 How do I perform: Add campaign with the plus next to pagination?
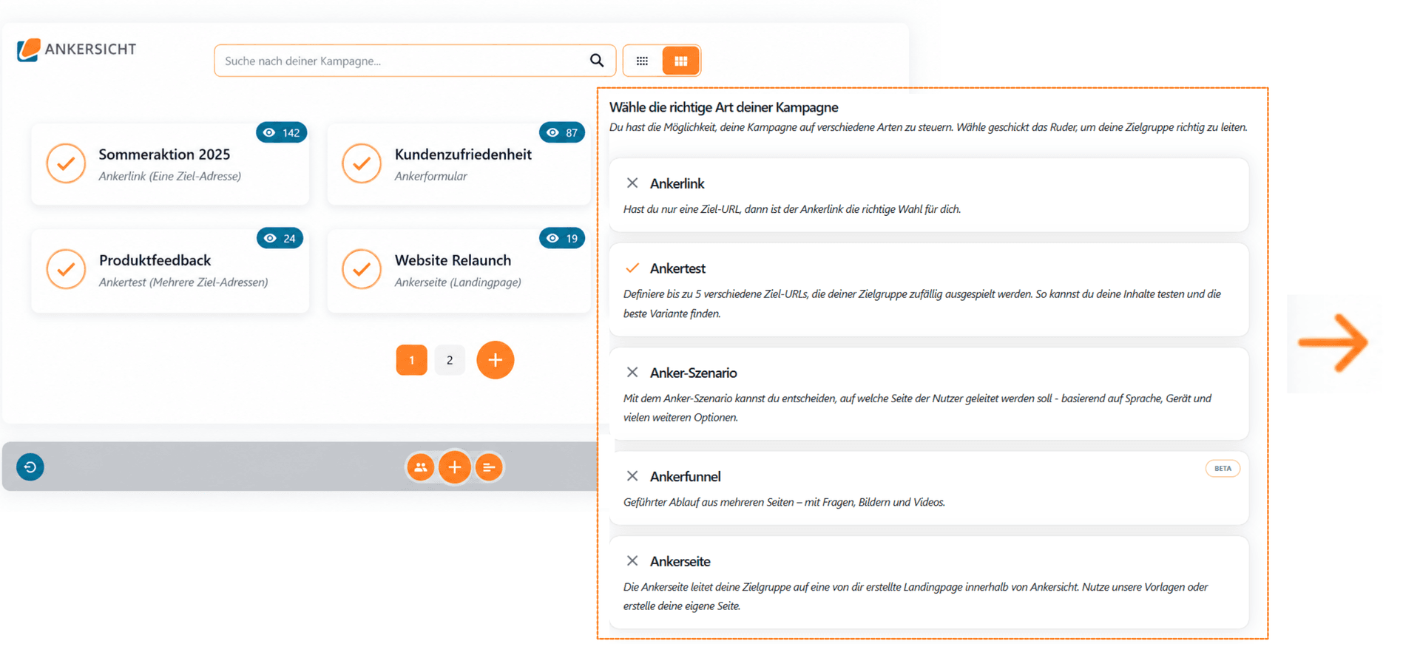[496, 360]
